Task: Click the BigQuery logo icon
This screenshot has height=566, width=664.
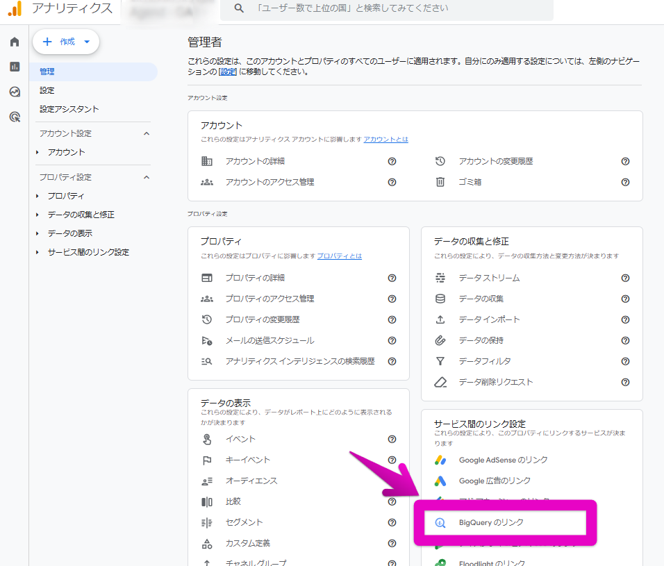Action: pos(440,523)
